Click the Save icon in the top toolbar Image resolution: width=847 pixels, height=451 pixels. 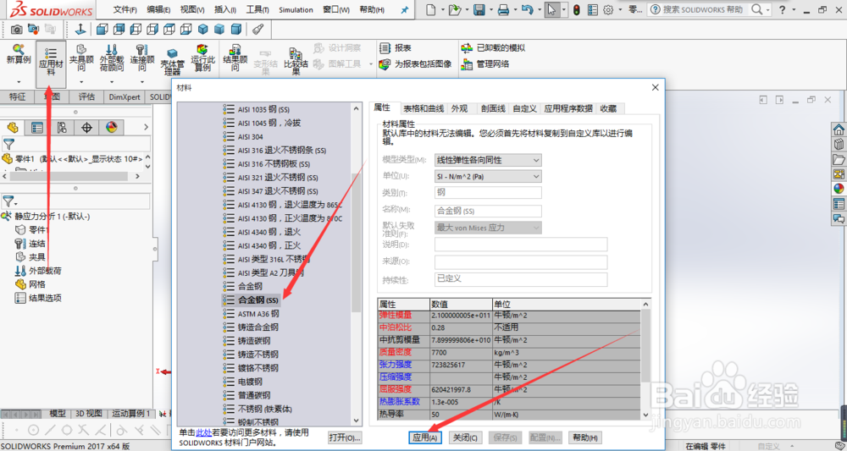coord(479,9)
